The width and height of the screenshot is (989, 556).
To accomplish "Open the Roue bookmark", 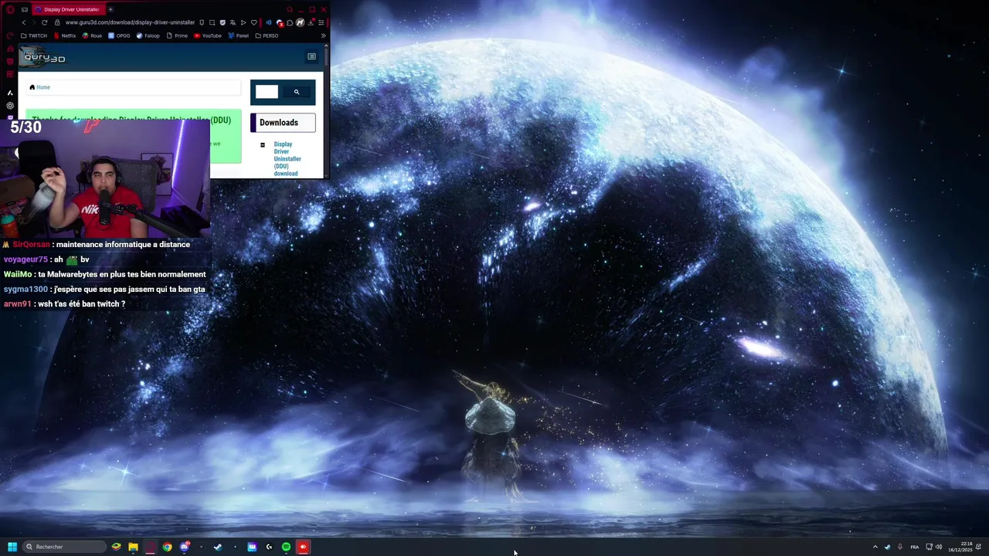I will coord(92,36).
